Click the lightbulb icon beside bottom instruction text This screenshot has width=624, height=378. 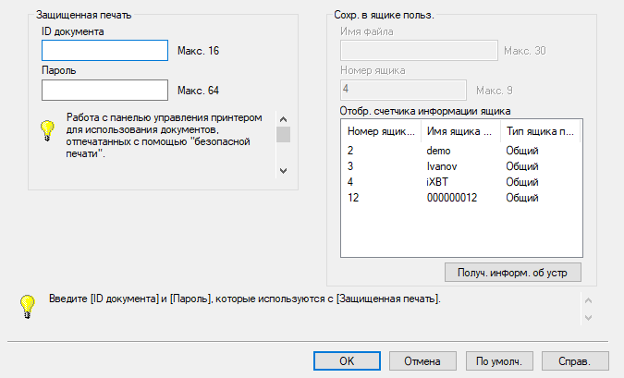click(29, 304)
